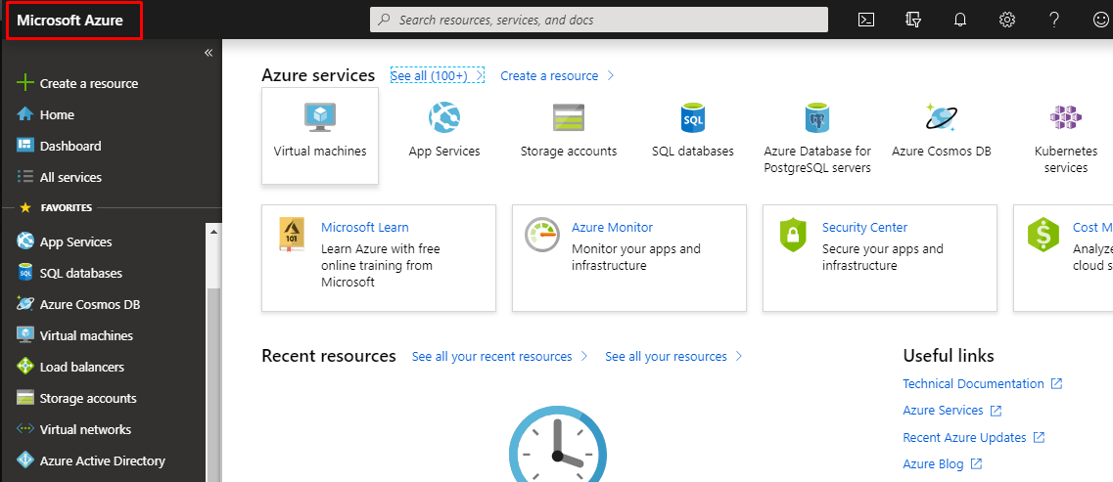Click the sidebar vertical scrollbar

point(213,372)
